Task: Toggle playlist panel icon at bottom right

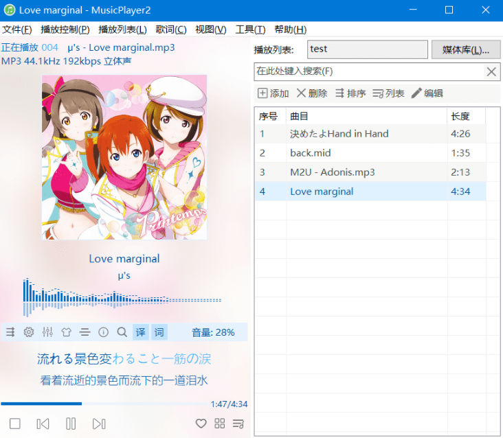Action: tap(238, 424)
